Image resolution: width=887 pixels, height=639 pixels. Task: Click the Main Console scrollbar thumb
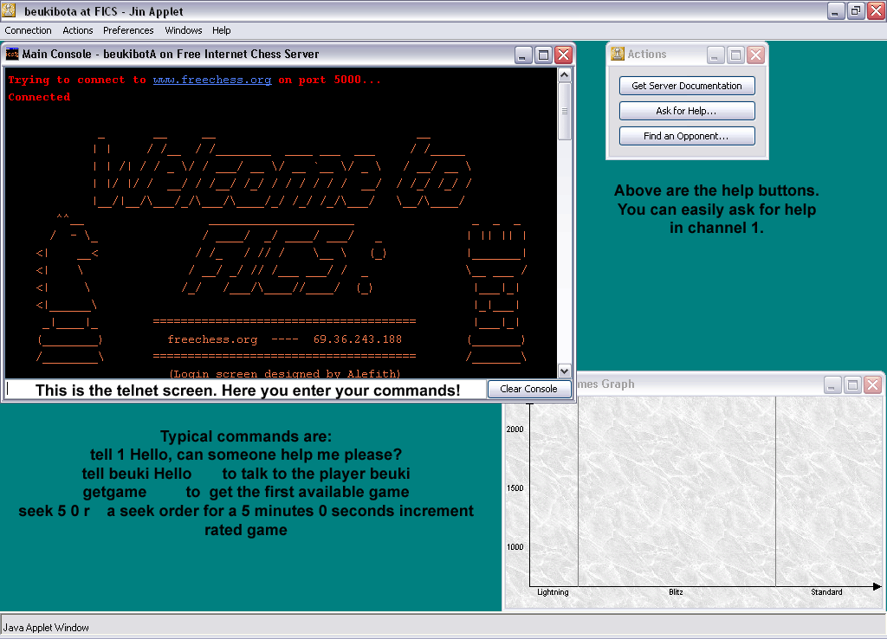click(564, 111)
